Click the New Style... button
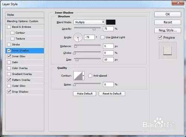Image resolution: width=186 pixels, height=137 pixels. pyautogui.click(x=168, y=31)
